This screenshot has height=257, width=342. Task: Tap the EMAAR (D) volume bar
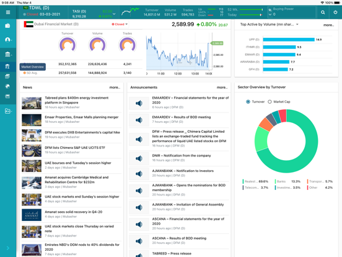pyautogui.click(x=279, y=55)
